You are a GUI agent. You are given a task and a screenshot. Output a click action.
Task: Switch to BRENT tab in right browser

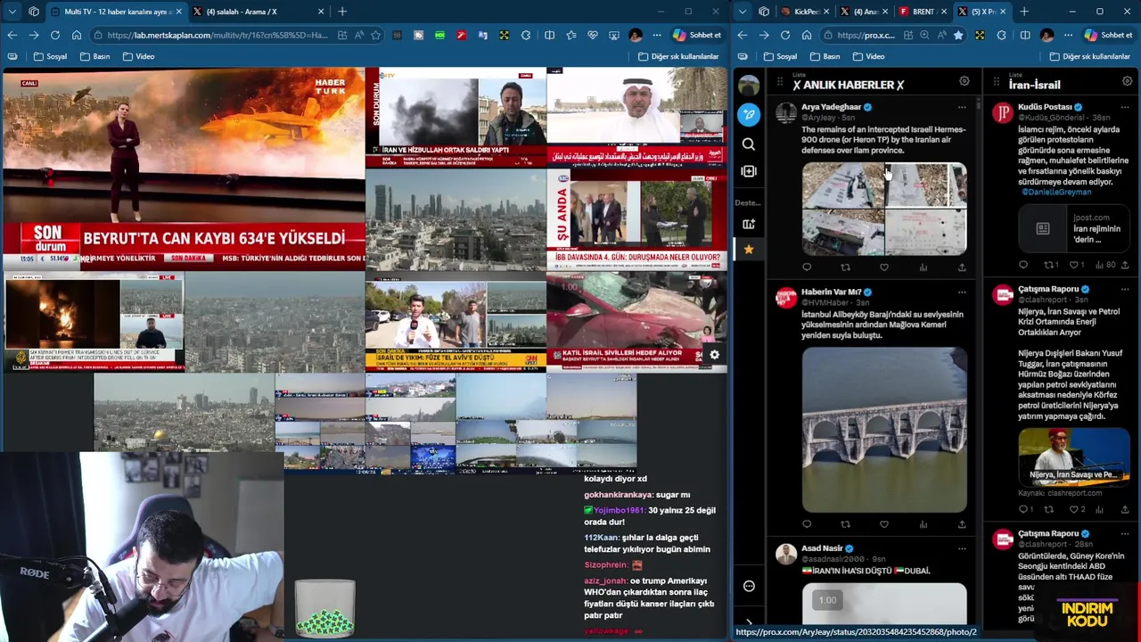pos(923,12)
